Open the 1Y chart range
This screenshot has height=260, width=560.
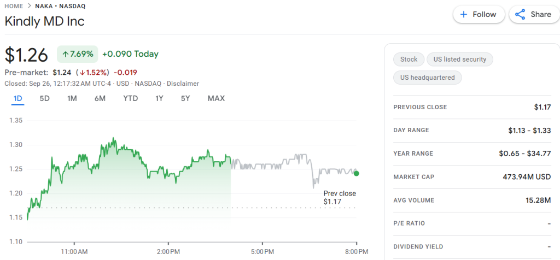[x=159, y=99]
